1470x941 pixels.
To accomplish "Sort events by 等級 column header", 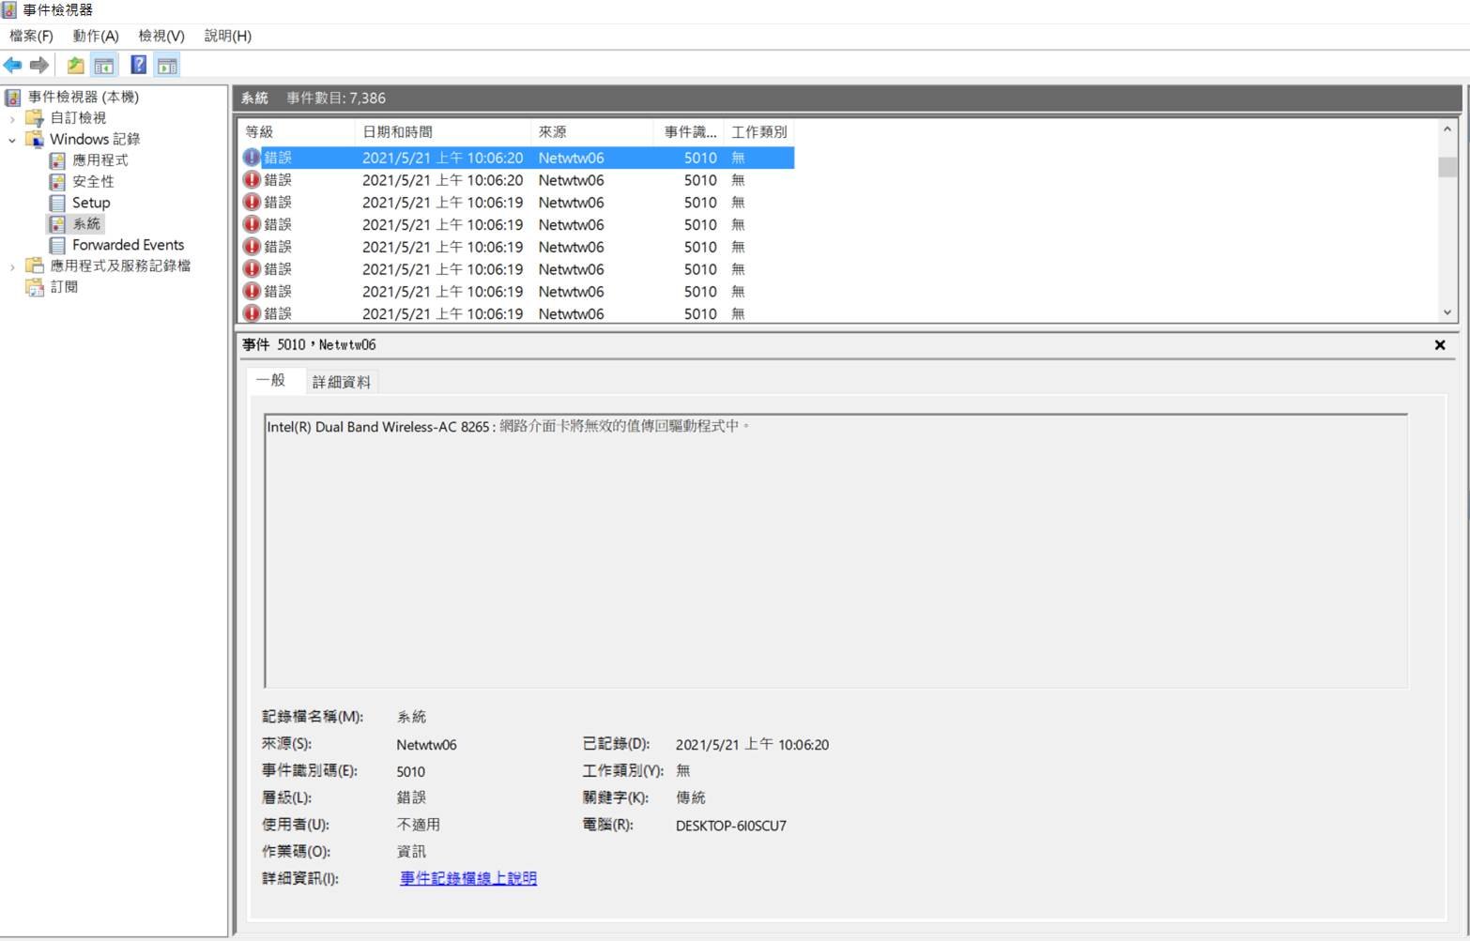I will coord(297,132).
